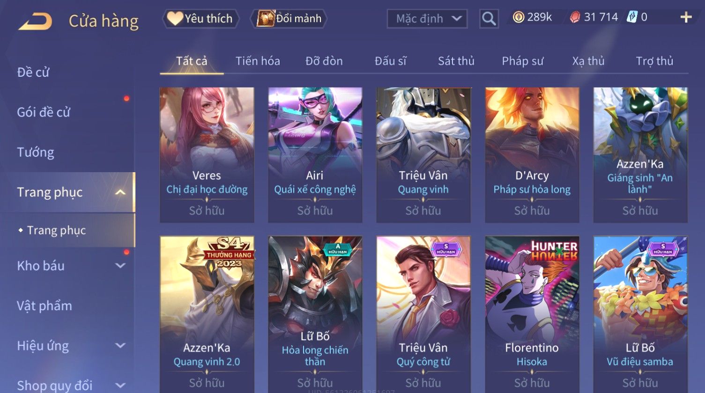Image resolution: width=705 pixels, height=393 pixels.
Task: Expand the Kho báu sidebar section
Action: [x=120, y=266]
